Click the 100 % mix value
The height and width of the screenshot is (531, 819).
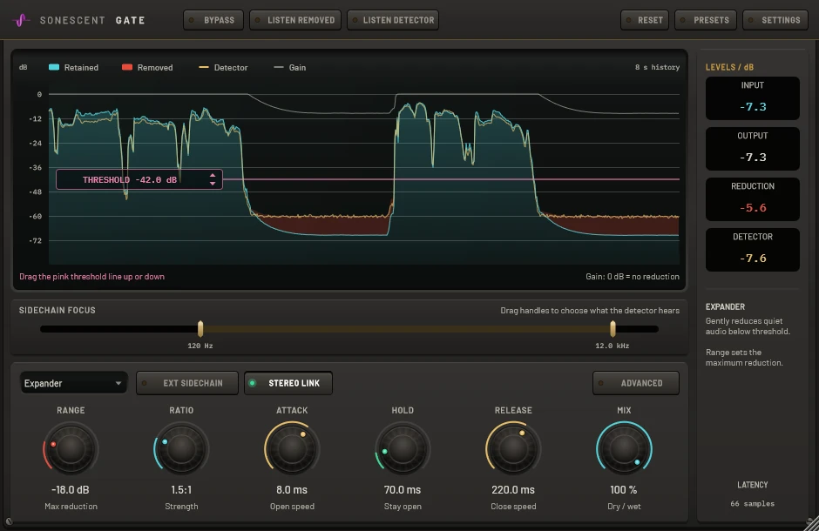coord(624,490)
